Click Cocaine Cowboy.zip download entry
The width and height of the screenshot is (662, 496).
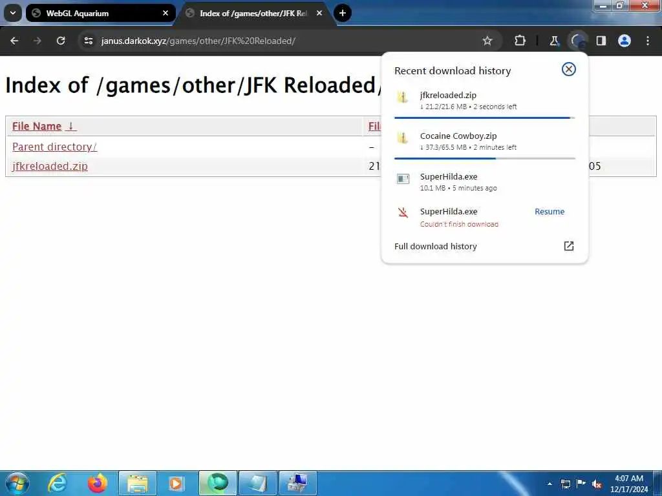[x=484, y=141]
